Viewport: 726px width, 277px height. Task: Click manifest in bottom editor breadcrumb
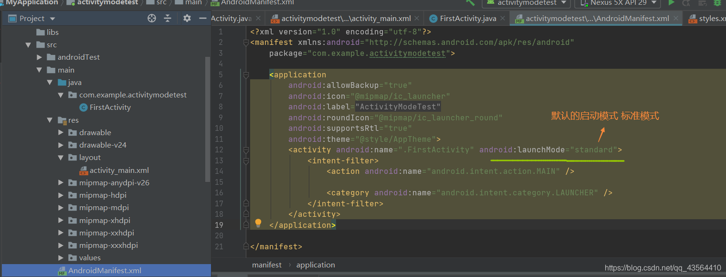(267, 265)
